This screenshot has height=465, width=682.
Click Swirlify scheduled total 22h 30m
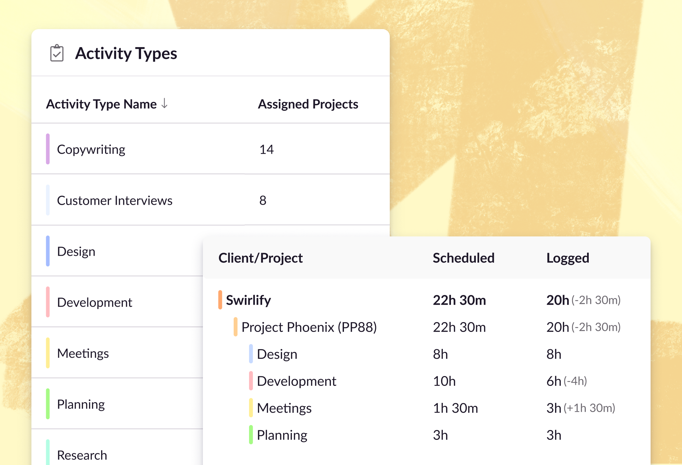coord(459,300)
